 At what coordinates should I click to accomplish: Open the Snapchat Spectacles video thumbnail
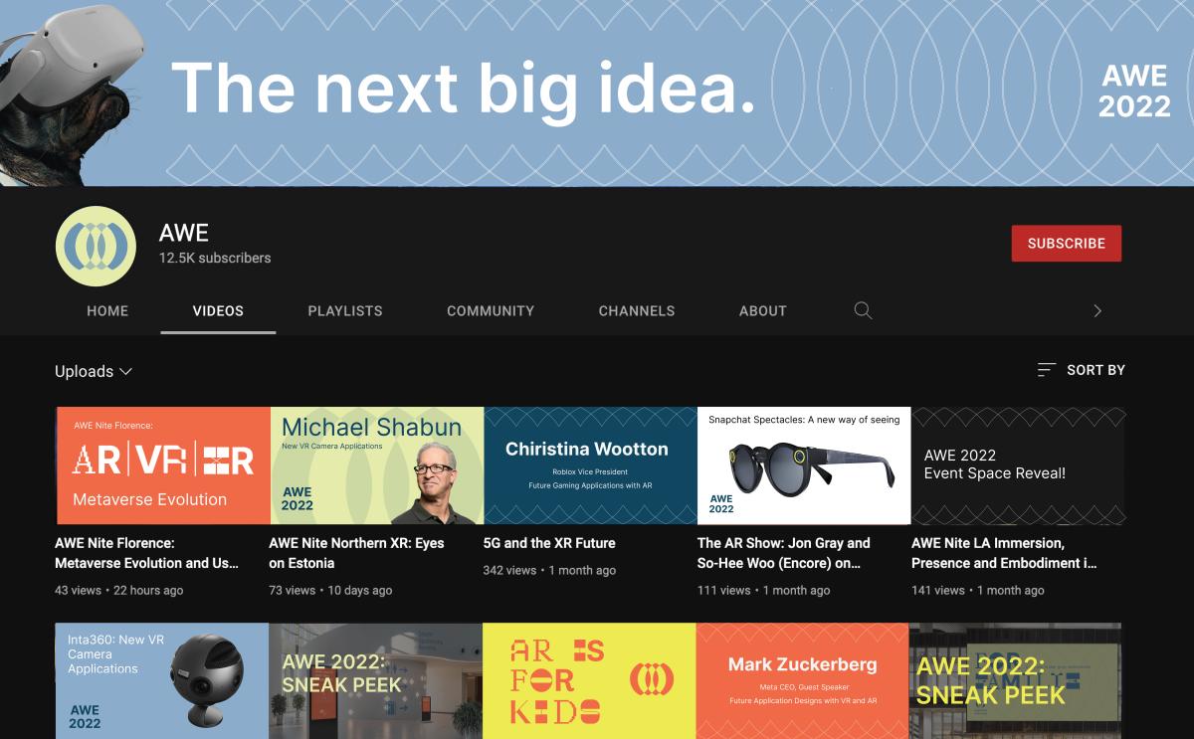coord(804,465)
